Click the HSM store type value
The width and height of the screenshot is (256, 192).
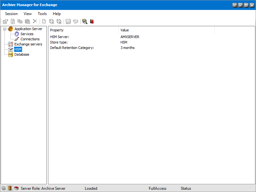[x=124, y=42]
